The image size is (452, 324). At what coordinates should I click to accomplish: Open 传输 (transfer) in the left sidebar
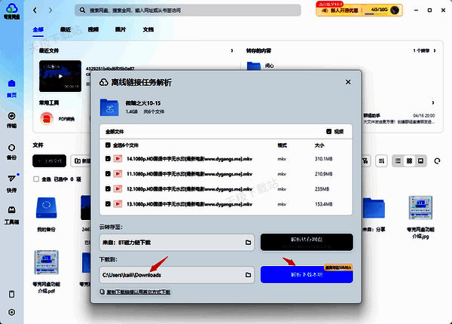point(11,119)
